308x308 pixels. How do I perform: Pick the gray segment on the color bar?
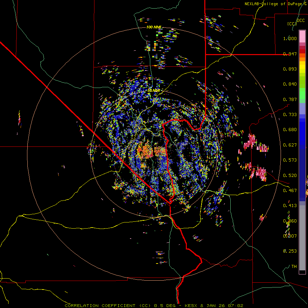pyautogui.click(x=302, y=238)
